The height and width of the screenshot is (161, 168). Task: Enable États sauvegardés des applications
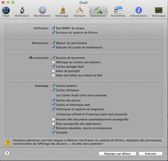click(53, 124)
